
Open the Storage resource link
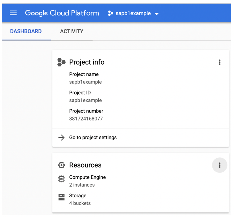[78, 196]
